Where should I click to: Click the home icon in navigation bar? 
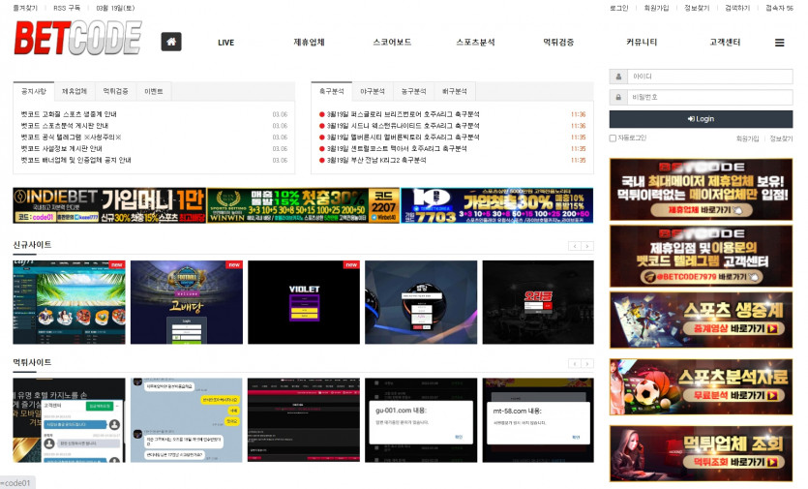tap(171, 42)
